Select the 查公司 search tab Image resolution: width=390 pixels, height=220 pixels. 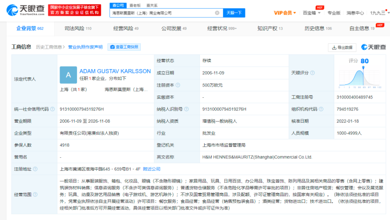(118, 5)
